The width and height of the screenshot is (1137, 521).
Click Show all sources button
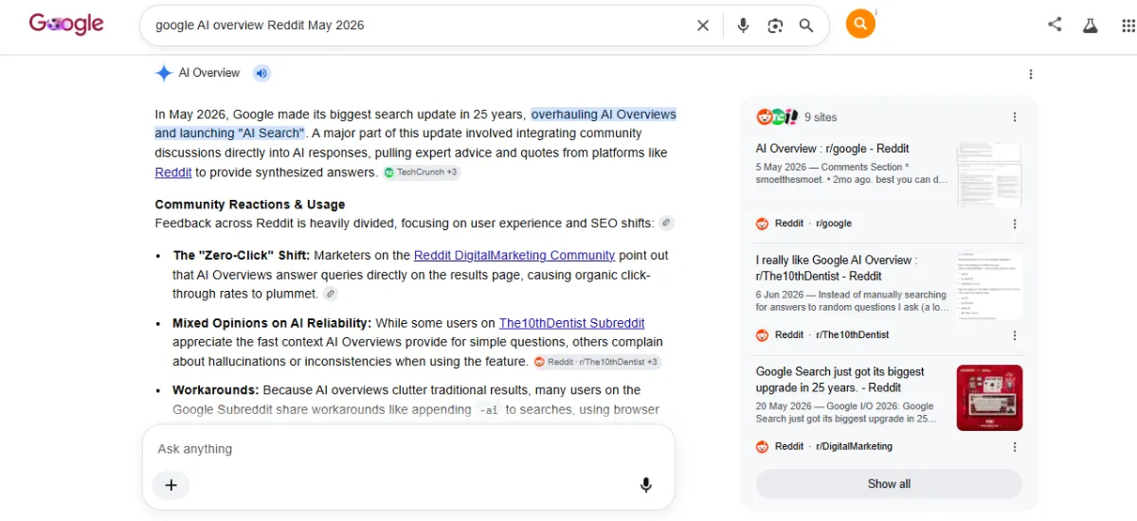tap(889, 484)
